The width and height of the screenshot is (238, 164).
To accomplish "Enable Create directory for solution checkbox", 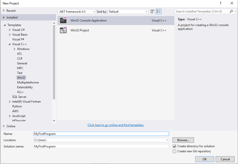I will pos(174,146).
